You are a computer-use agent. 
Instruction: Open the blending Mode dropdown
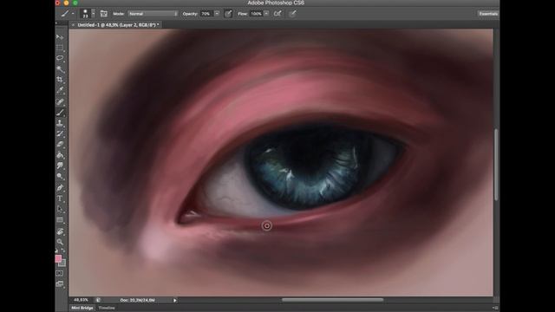pos(153,14)
